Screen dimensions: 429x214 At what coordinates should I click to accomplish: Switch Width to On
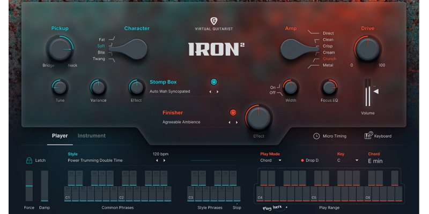[273, 88]
